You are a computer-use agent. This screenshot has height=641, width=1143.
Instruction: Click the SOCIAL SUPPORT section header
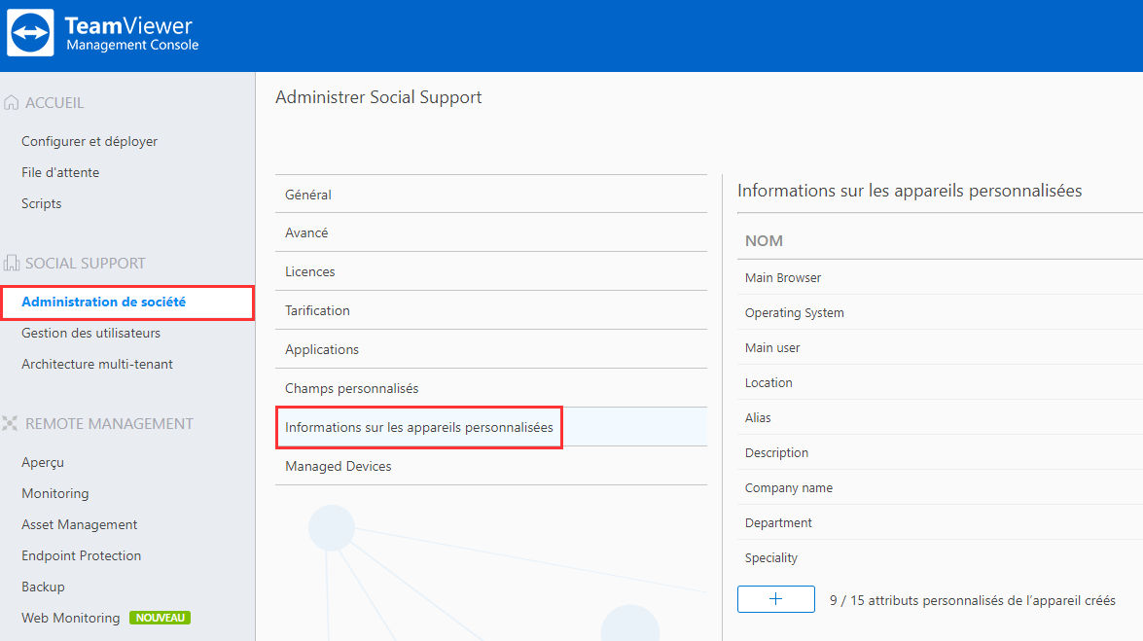(86, 264)
